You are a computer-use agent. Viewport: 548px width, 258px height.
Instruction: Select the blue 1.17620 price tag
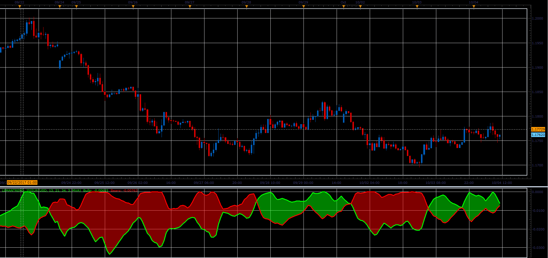pos(538,135)
